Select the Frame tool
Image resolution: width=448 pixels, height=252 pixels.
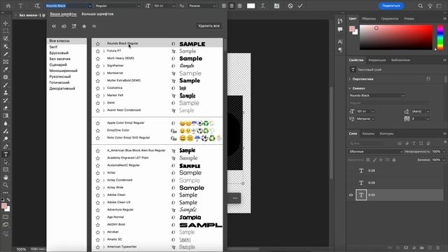[x=6, y=62]
